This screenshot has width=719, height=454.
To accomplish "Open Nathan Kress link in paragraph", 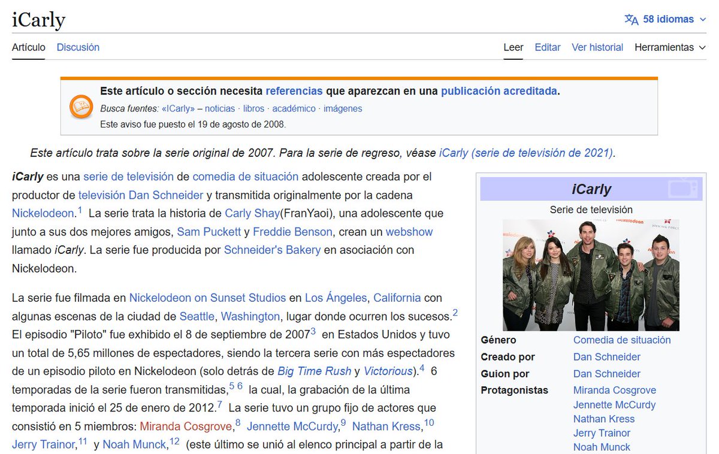I will 386,426.
